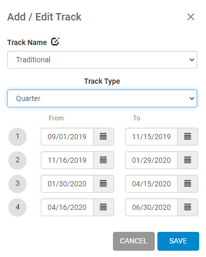The width and height of the screenshot is (206, 257).
Task: Open calendar for quarter 4 From date
Action: point(104,207)
